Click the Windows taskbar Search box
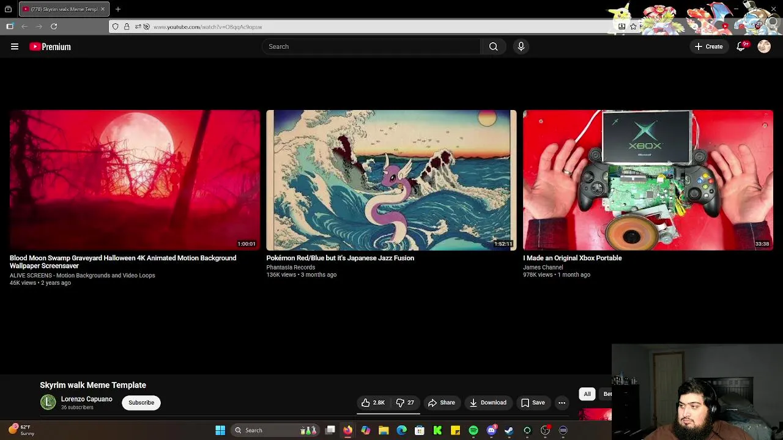 tap(274, 430)
